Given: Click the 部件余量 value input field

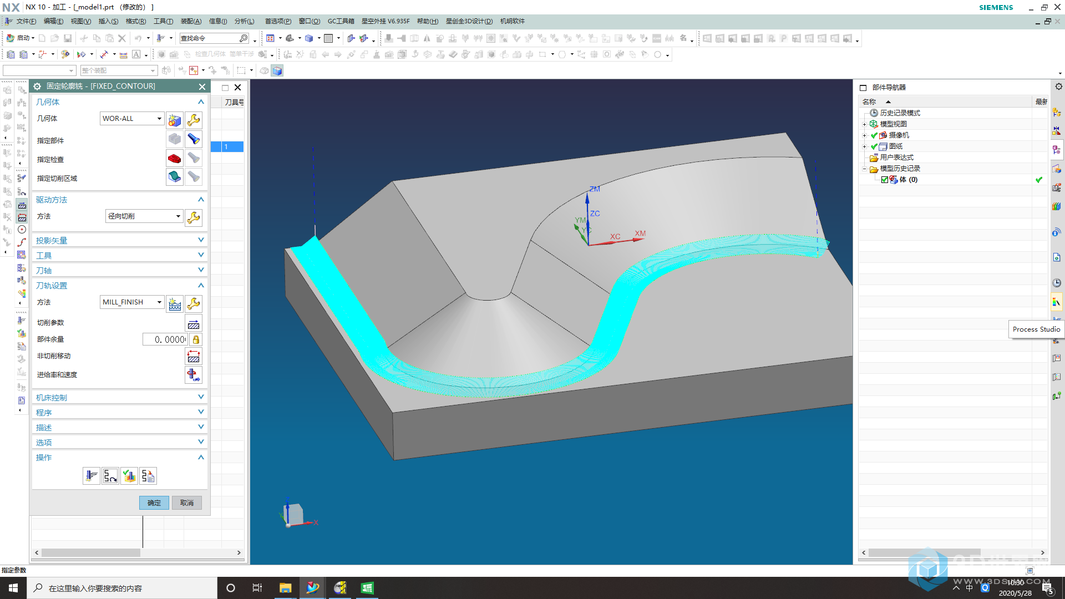Looking at the screenshot, I should tap(165, 339).
